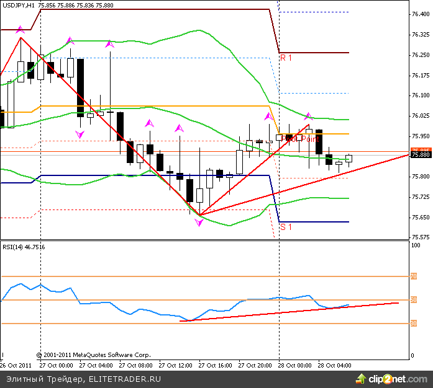This screenshot has width=433, height=388.
Task: Select the magenta up fractal just left of Pivot Point label
Action: click(268, 116)
